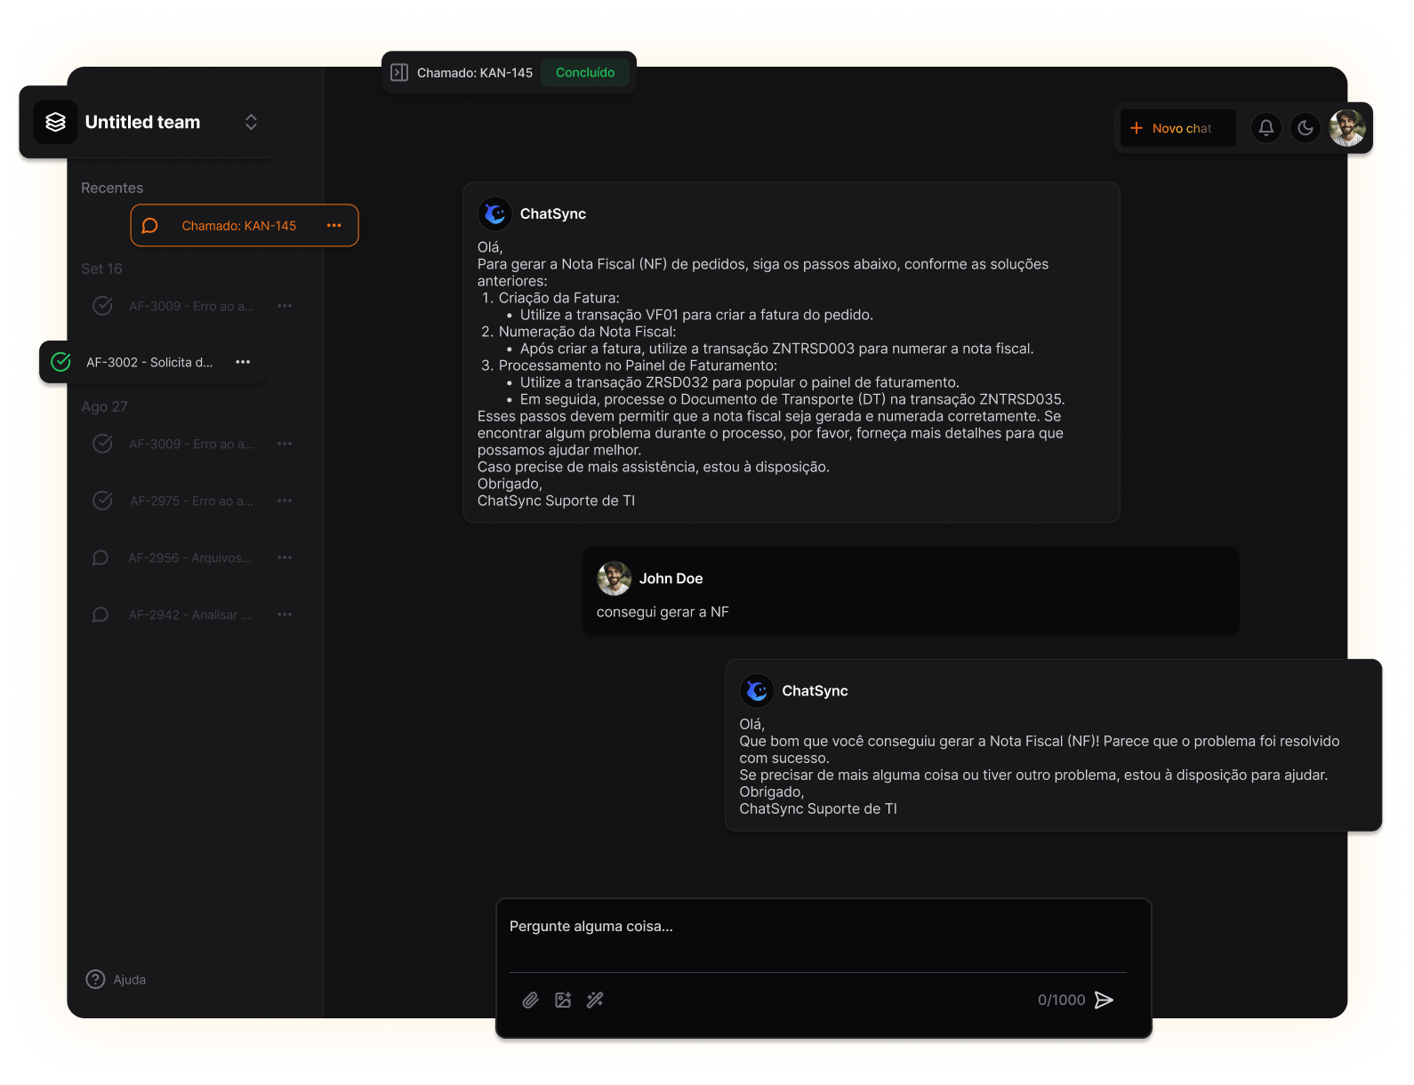Collapse the sidebar via the panel icon
Viewport: 1414px width, 1085px height.
click(x=400, y=73)
